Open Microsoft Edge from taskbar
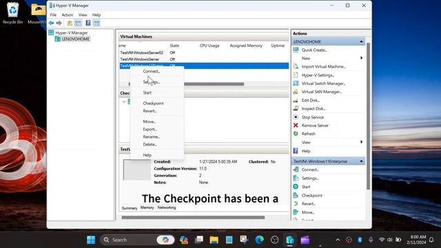Viewport: 441px width, 248px height. tap(260, 240)
